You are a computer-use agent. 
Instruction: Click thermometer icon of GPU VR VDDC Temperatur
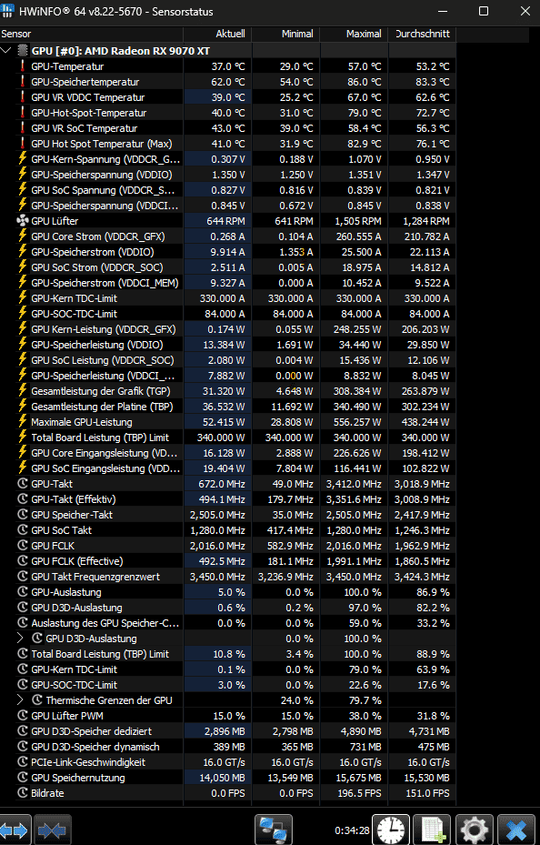[23, 97]
